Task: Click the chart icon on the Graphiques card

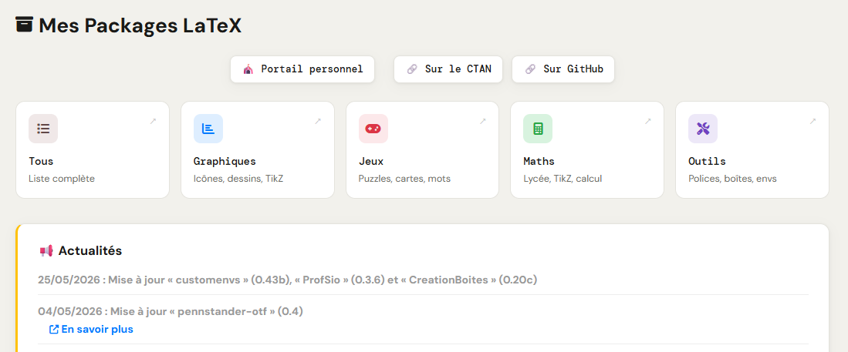Action: (x=208, y=129)
